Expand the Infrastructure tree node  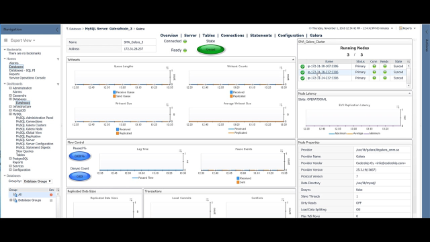point(11,106)
